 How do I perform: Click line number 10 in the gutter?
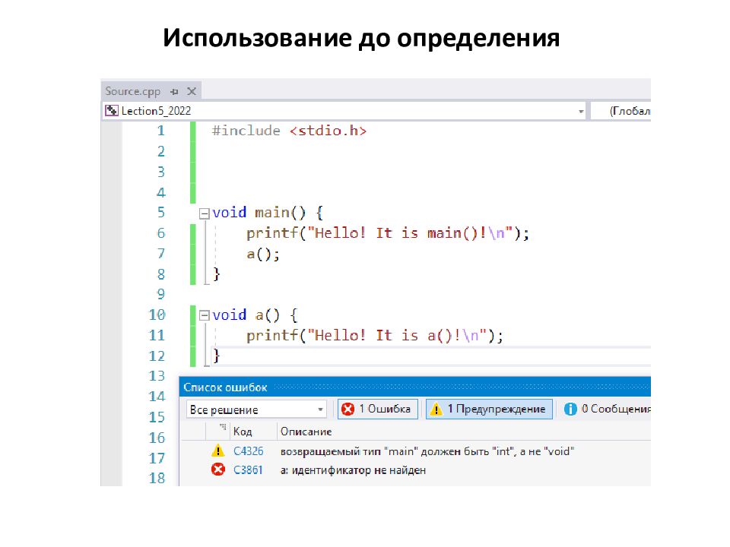click(157, 315)
